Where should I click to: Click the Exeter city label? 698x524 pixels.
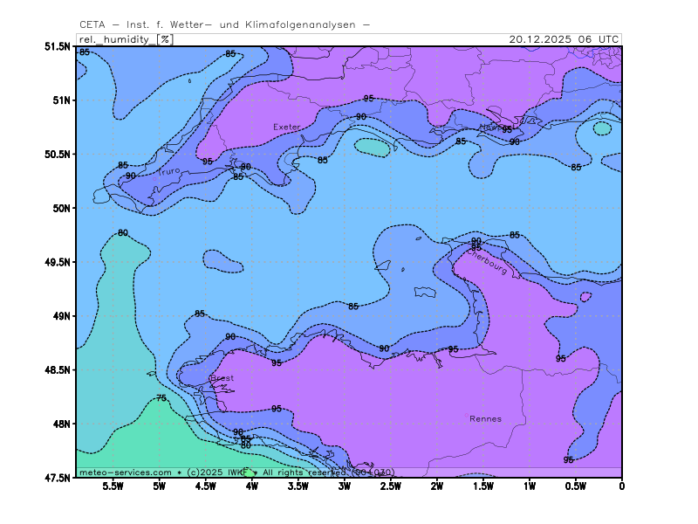point(286,127)
